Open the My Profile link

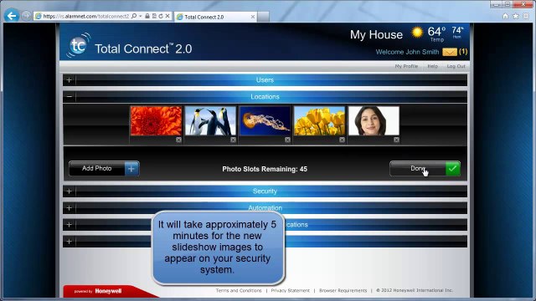tap(406, 66)
